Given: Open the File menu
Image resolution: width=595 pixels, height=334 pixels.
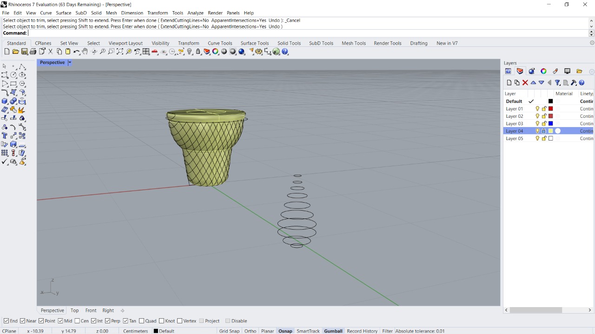Looking at the screenshot, I should 6,13.
